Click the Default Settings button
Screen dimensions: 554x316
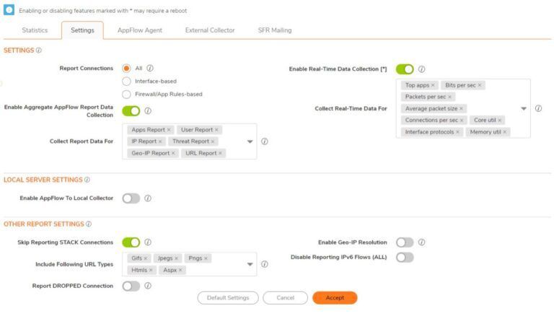pyautogui.click(x=228, y=298)
